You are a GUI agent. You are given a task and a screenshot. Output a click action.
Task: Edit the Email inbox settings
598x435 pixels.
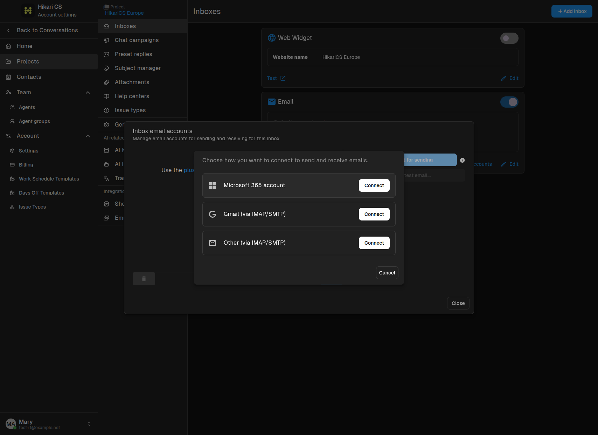pos(510,164)
